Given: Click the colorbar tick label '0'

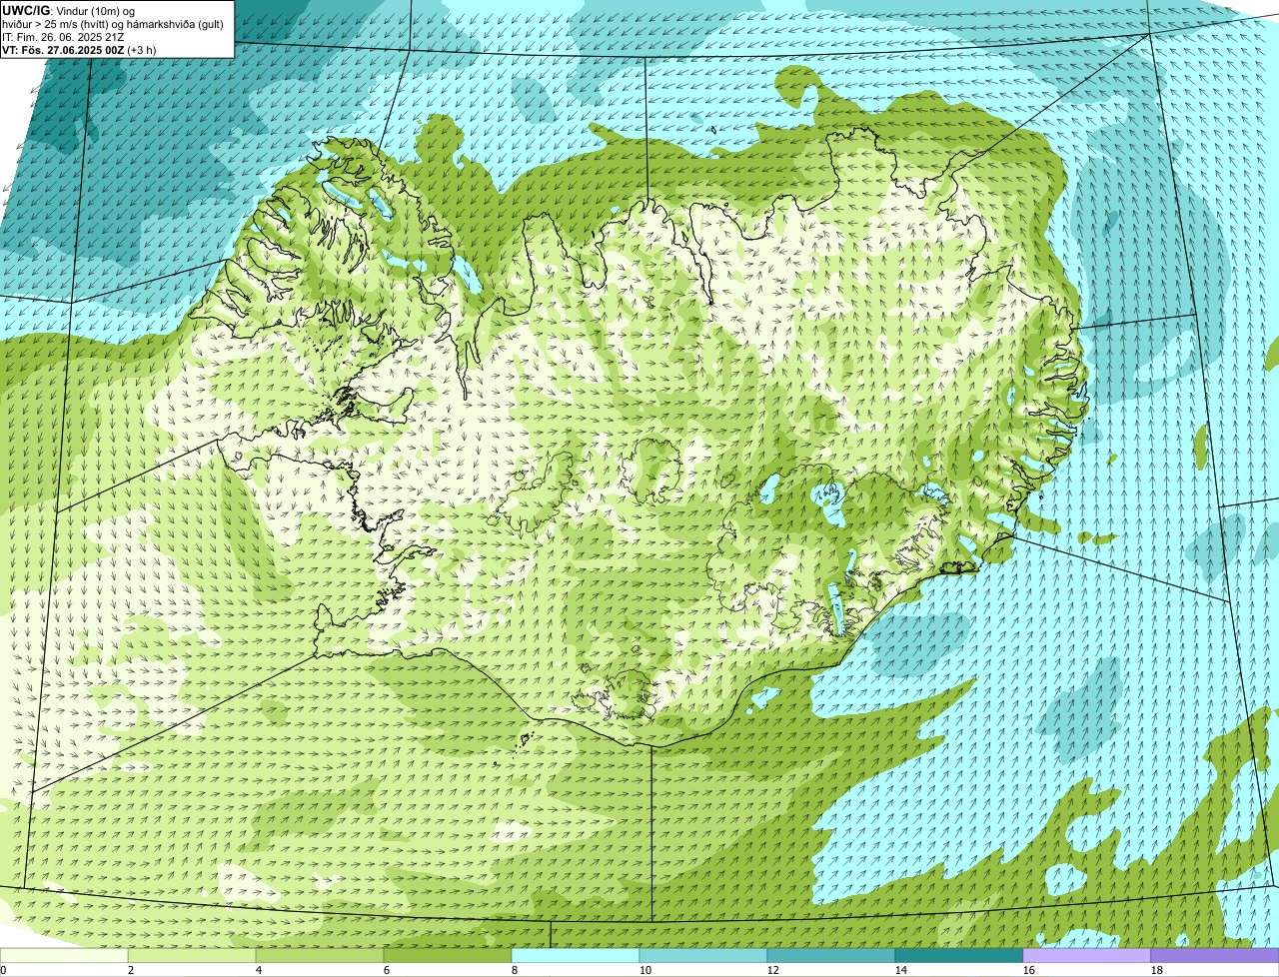Looking at the screenshot, I should click(3, 970).
